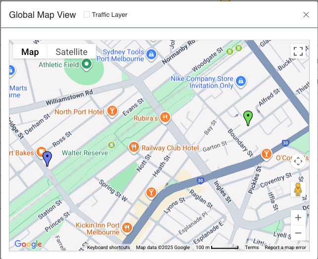Select Nike Company Store shopping icon
This screenshot has height=259, width=318.
[241, 82]
